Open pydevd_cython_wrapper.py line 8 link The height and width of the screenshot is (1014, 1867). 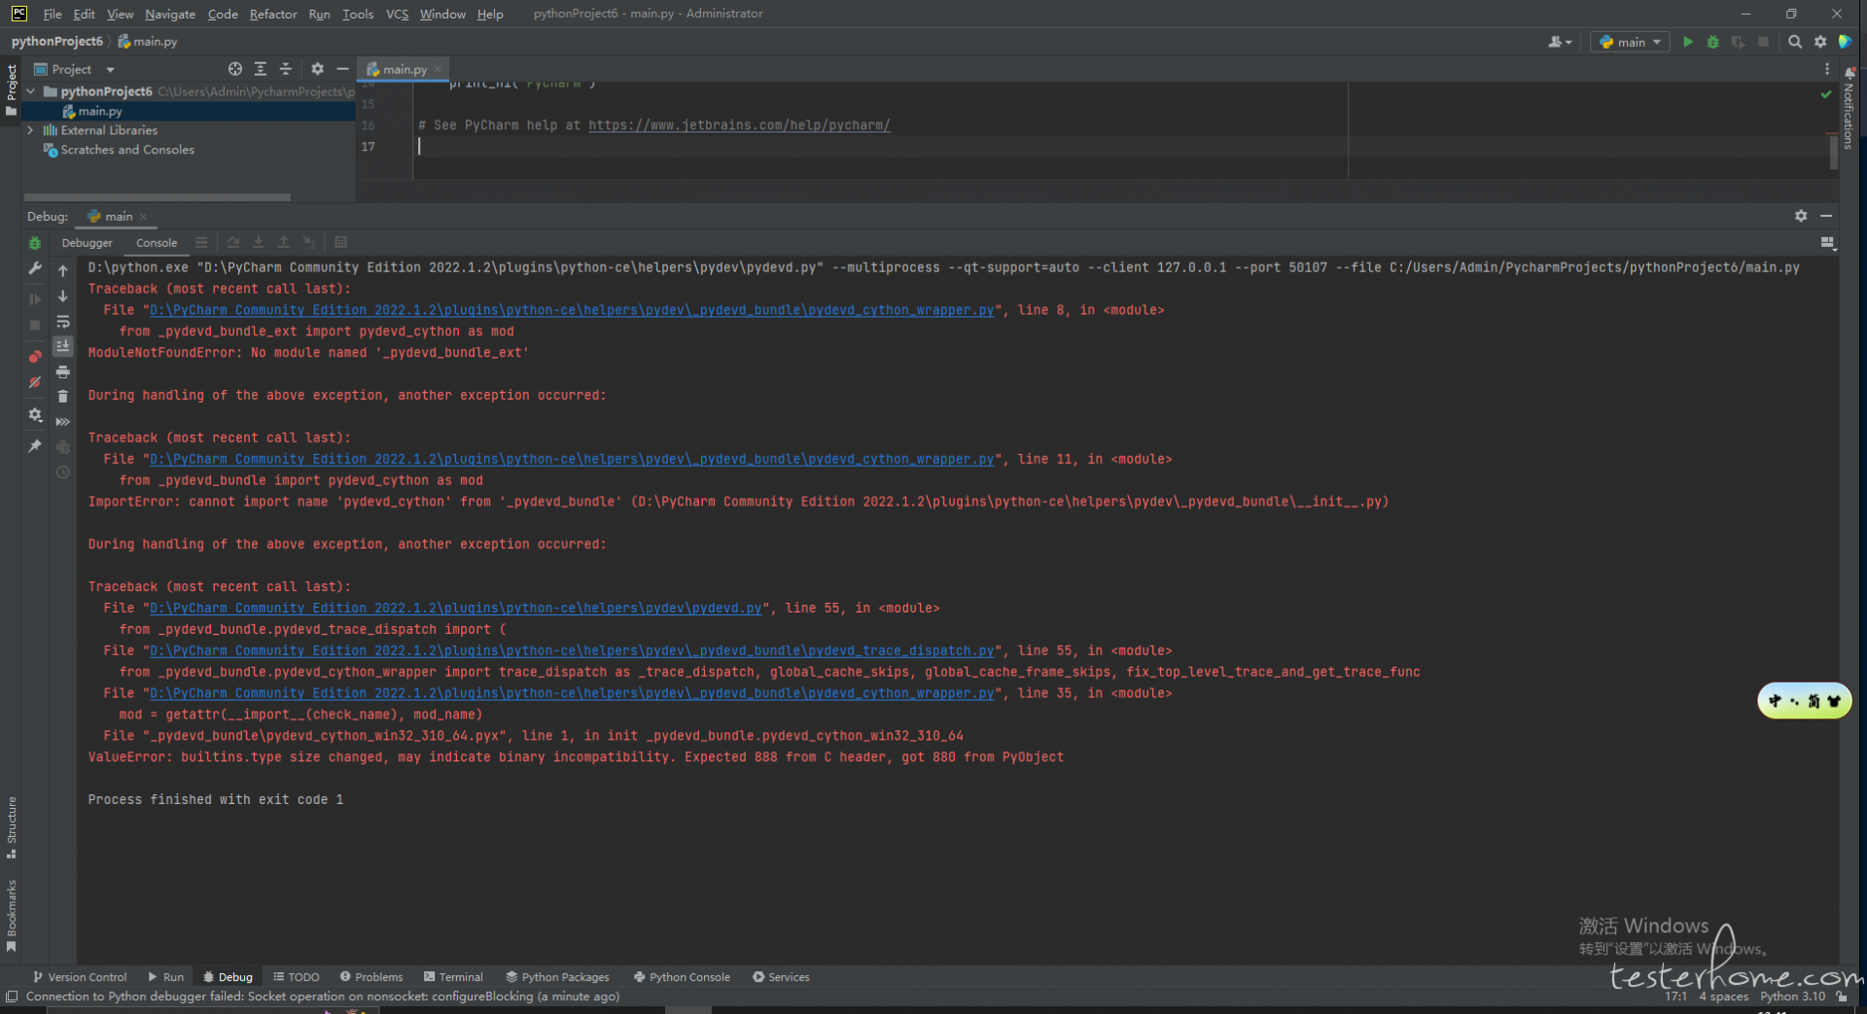click(572, 310)
